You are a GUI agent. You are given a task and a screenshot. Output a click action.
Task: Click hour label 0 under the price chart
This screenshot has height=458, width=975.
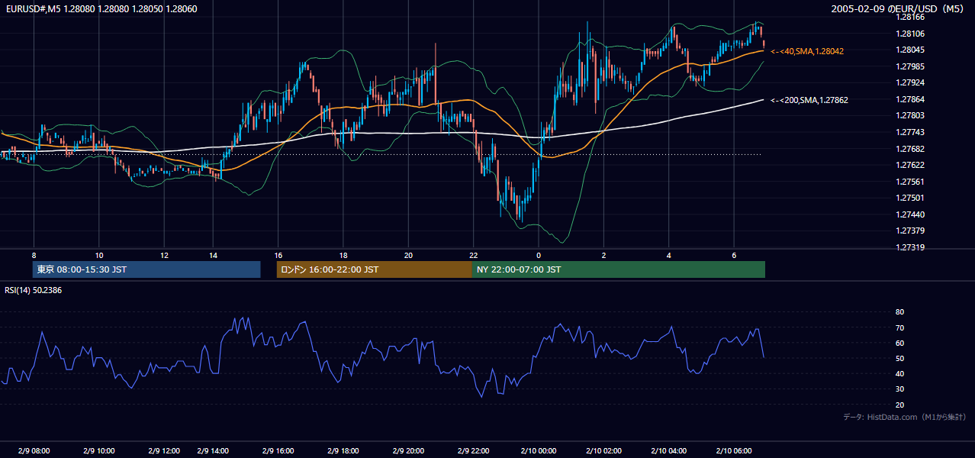point(539,255)
